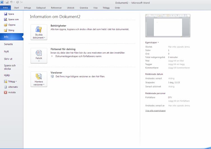Screen dimensions: 211x149
Task: Click the Storlek value Har inte sparats ännu
Action: click(x=179, y=47)
